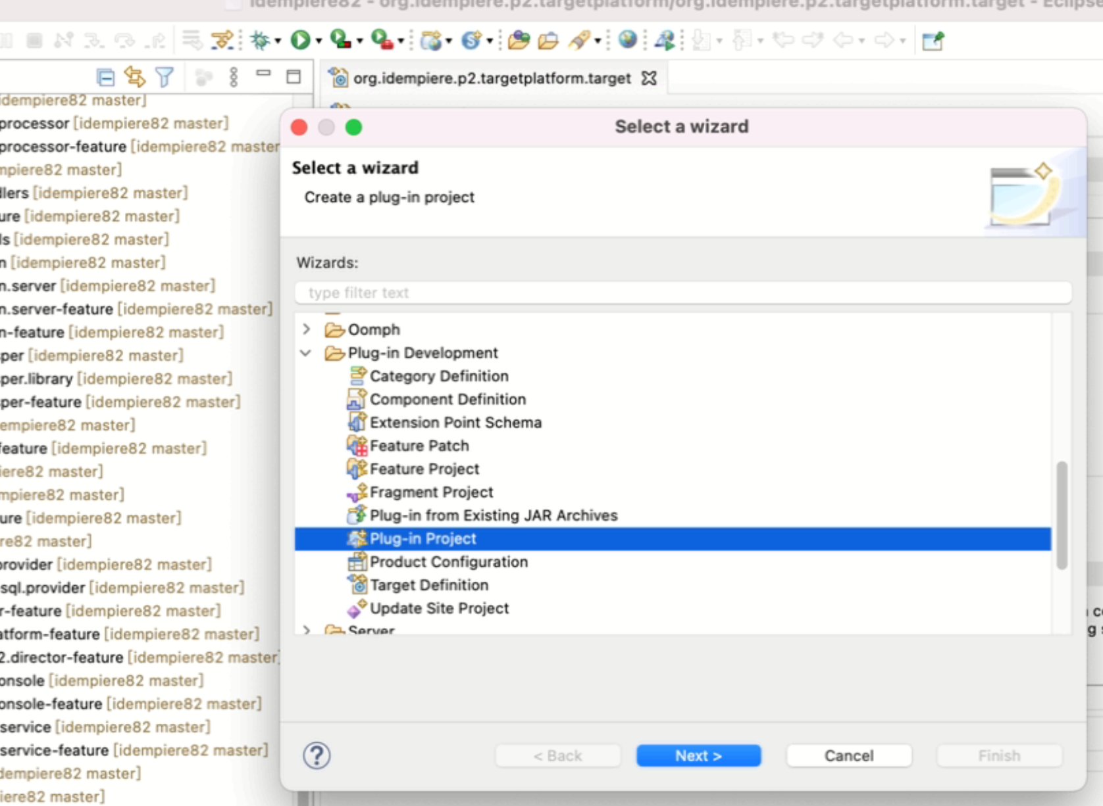1103x806 pixels.
Task: Select atform-feature project in explorer
Action: 130,634
